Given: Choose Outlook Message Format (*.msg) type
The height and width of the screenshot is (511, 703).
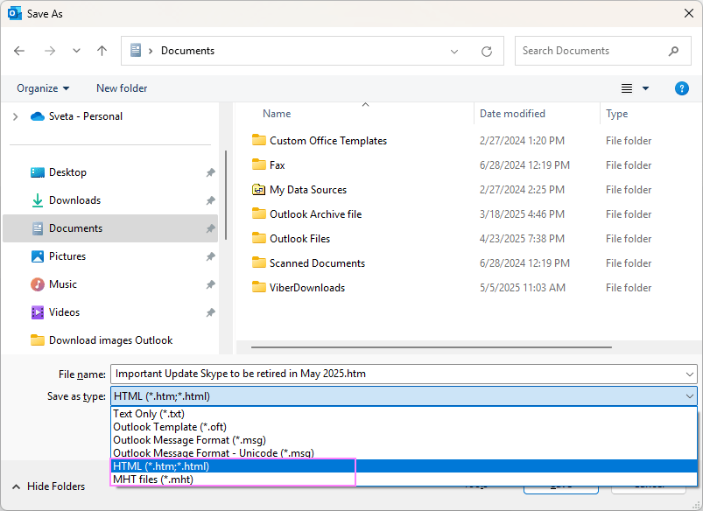Looking at the screenshot, I should (x=404, y=440).
